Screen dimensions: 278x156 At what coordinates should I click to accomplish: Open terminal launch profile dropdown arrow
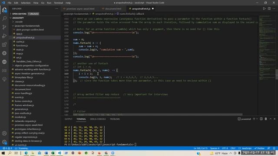(x=257, y=119)
